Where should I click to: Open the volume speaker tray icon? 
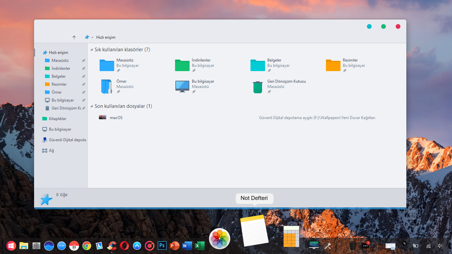[440, 246]
